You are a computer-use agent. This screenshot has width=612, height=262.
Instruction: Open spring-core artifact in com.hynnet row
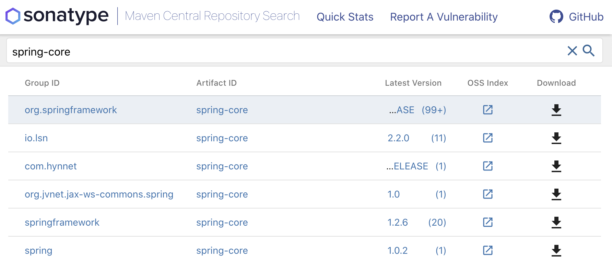click(222, 166)
